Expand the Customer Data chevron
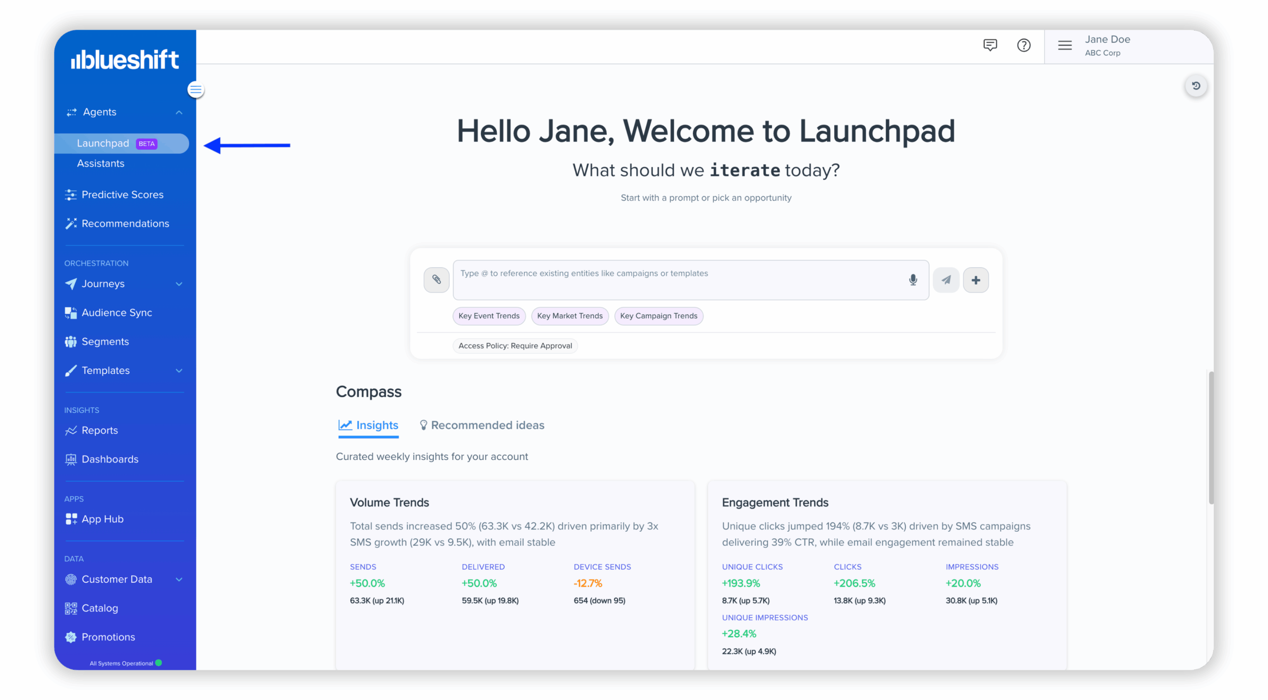 179,579
